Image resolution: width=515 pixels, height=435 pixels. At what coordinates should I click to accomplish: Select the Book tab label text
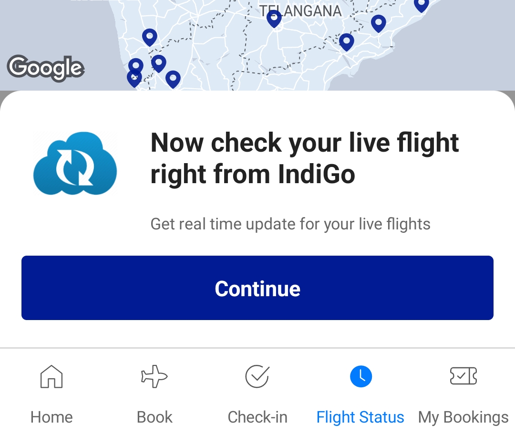pyautogui.click(x=154, y=417)
